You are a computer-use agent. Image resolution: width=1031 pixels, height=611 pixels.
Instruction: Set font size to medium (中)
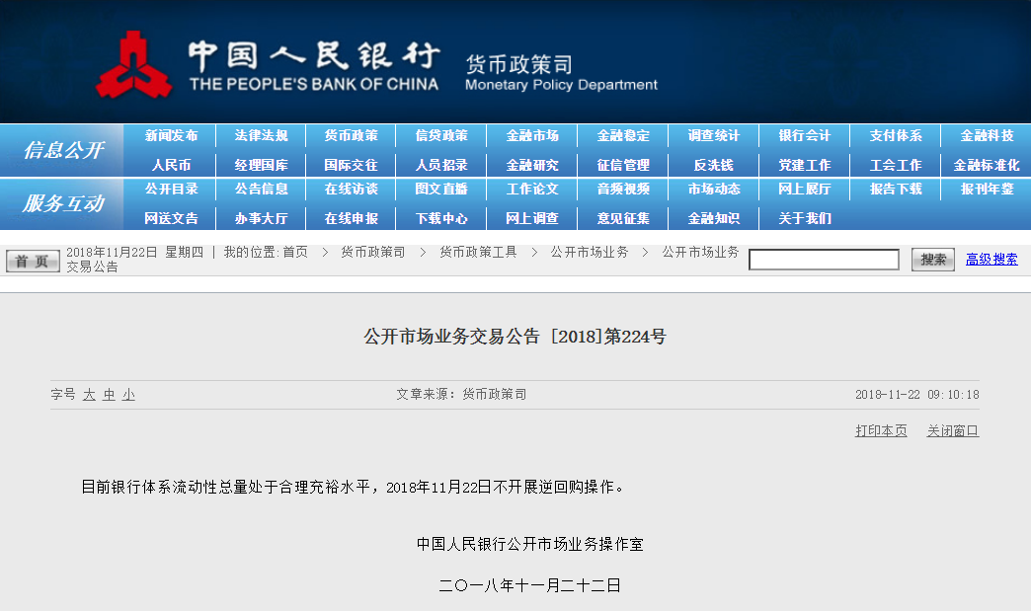pyautogui.click(x=109, y=395)
